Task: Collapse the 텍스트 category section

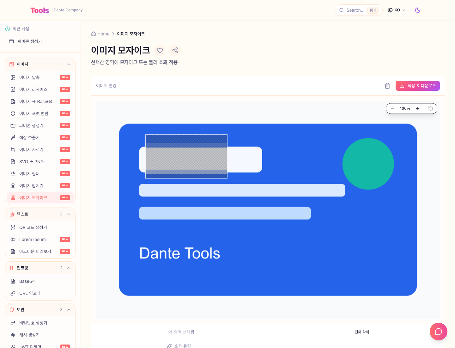Action: tap(69, 214)
